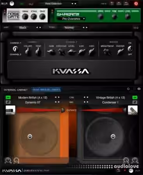The width and height of the screenshot is (143, 175).
Task: Click the middle Noise Gate knob
Action: point(34,17)
